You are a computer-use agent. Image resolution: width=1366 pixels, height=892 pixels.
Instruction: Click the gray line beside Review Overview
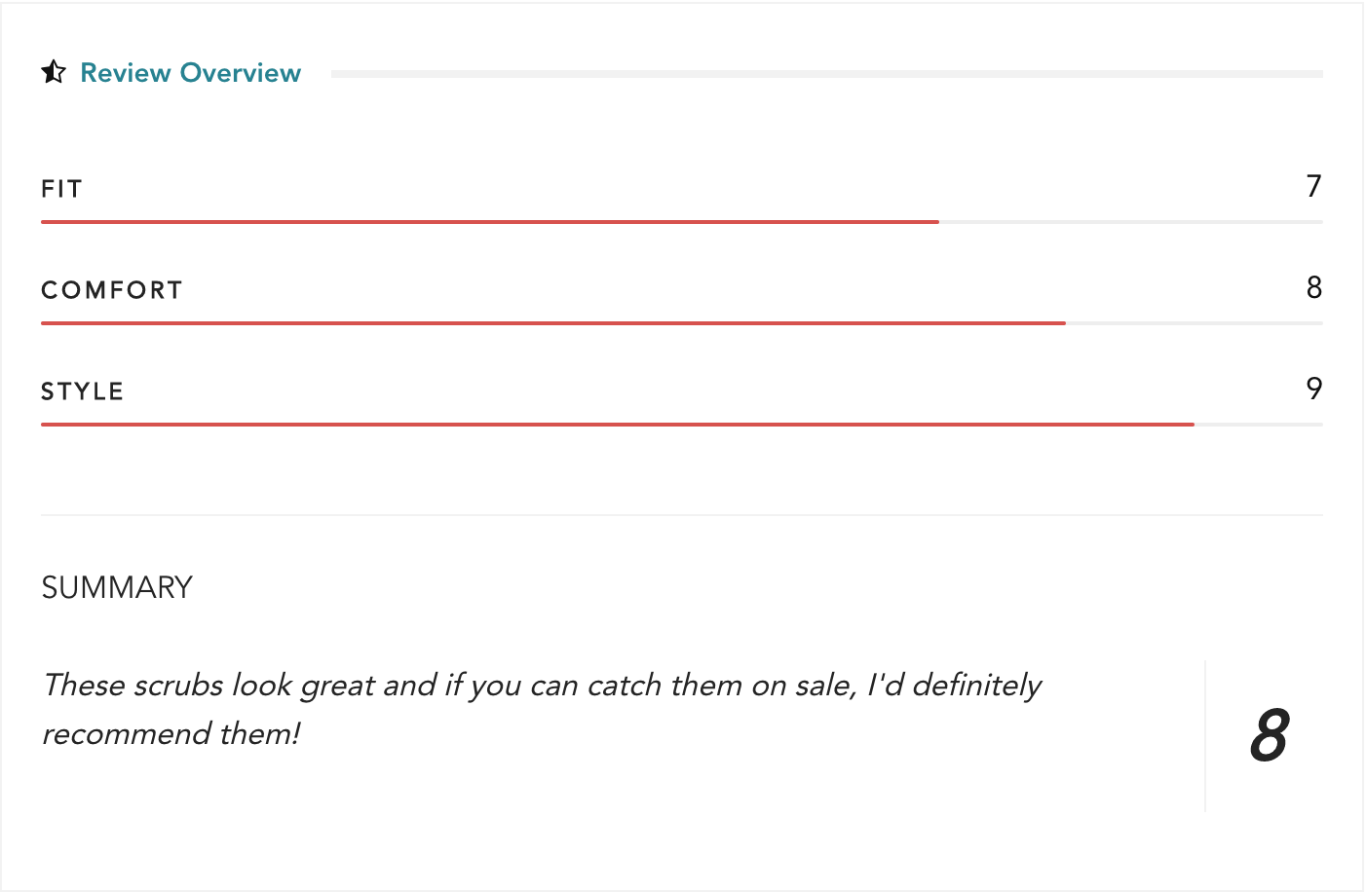point(827,74)
